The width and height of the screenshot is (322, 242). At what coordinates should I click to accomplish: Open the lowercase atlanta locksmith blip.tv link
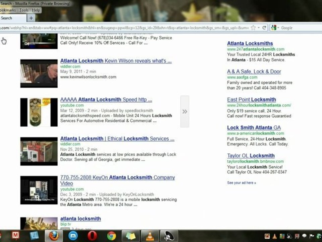(80, 219)
